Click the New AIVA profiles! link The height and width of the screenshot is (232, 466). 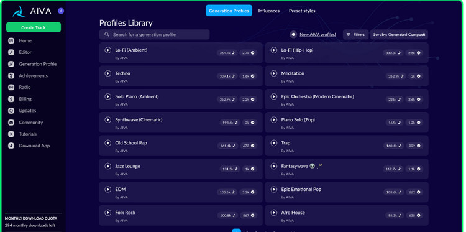(x=318, y=34)
